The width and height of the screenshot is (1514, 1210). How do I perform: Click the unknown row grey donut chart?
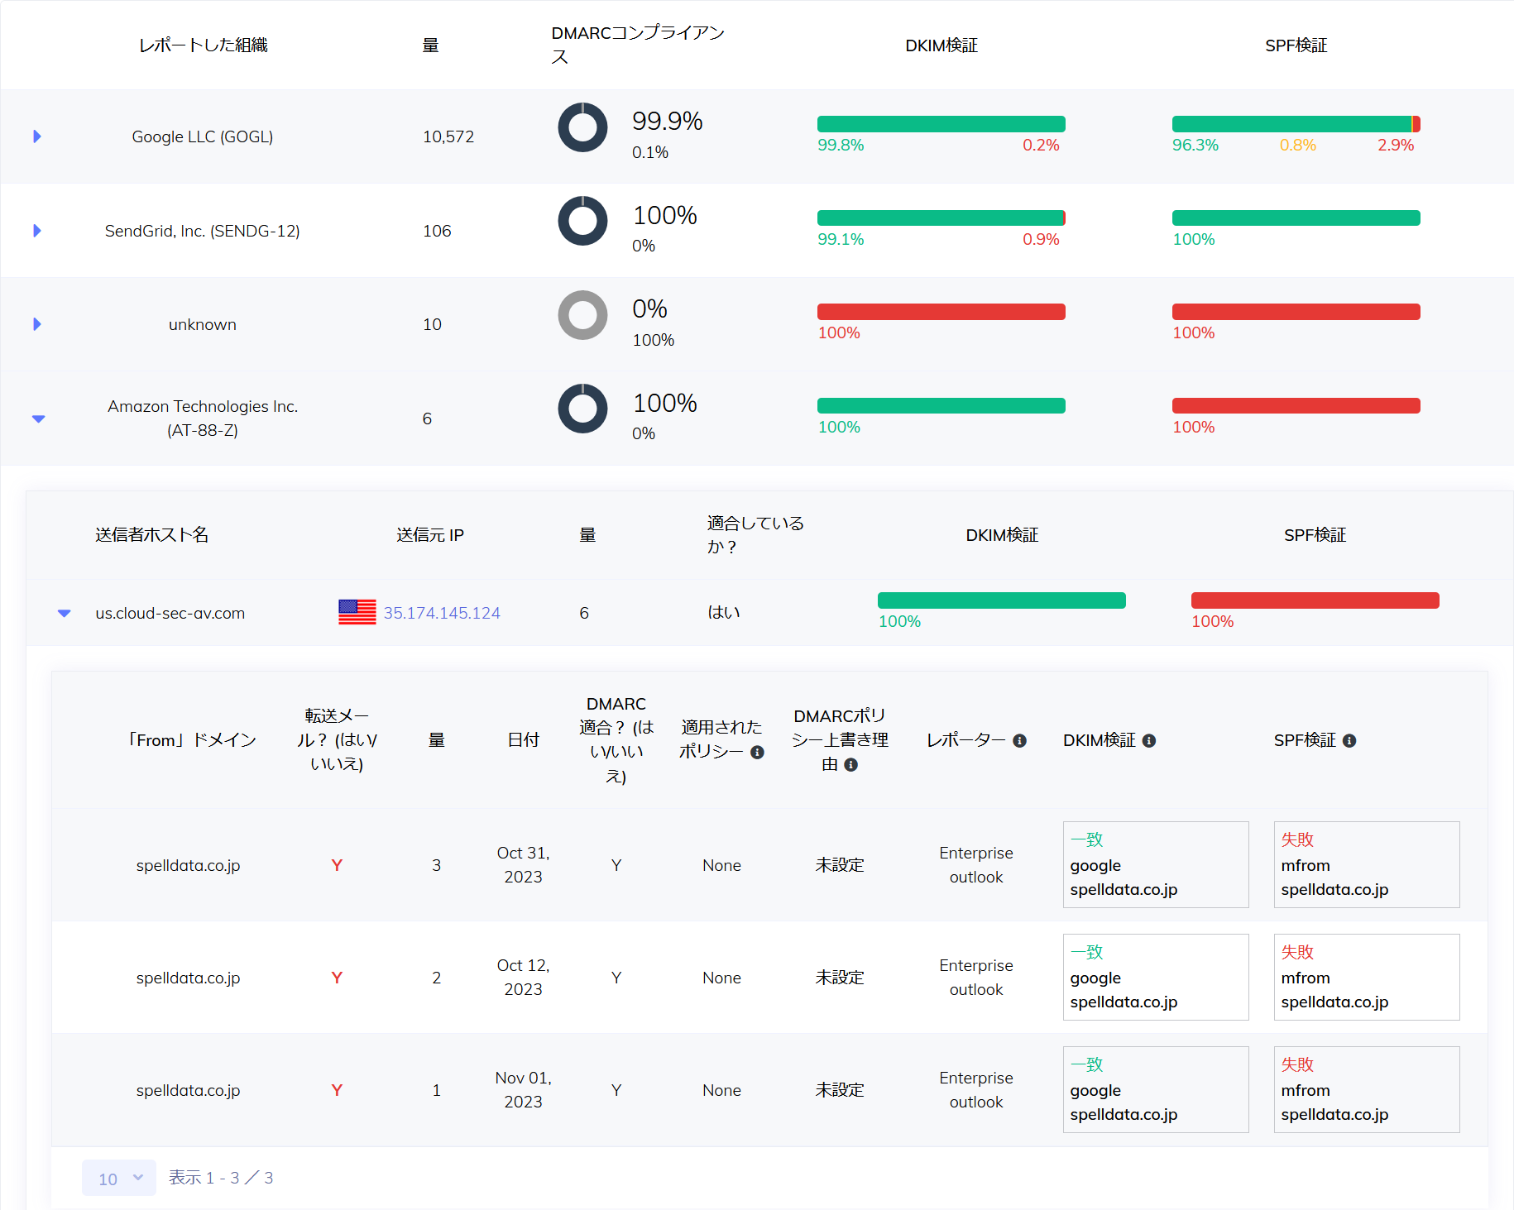click(582, 315)
